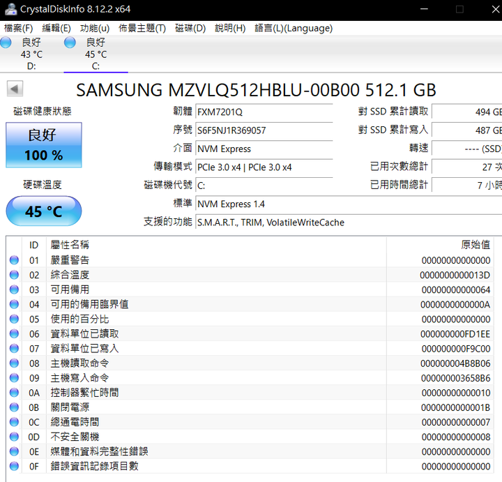Select raw value 00000000000007 of 總通電時間
This screenshot has height=482, width=502.
(x=456, y=423)
